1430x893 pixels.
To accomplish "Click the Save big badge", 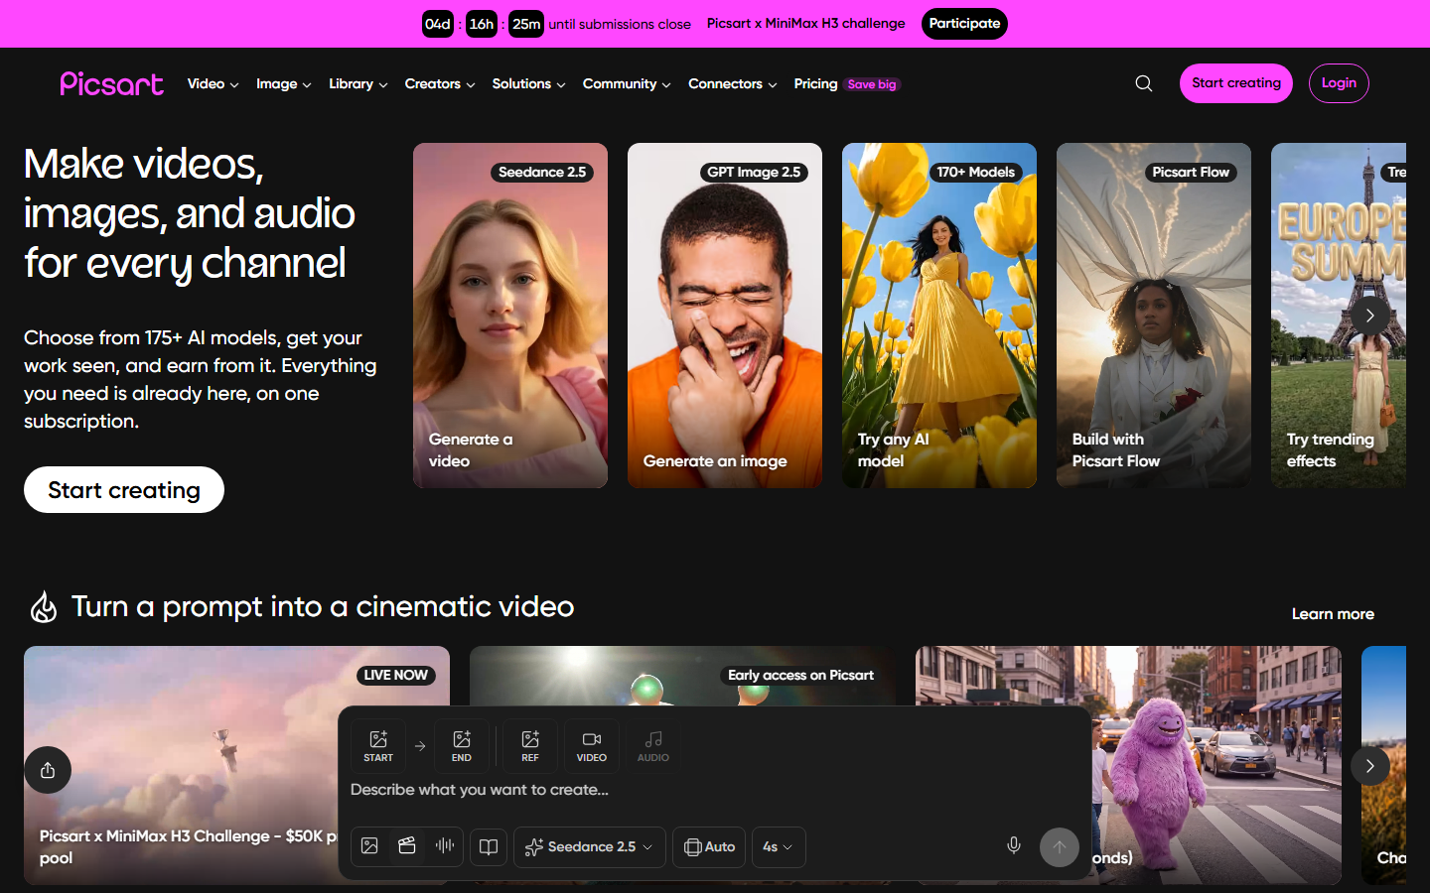I will coord(872,84).
